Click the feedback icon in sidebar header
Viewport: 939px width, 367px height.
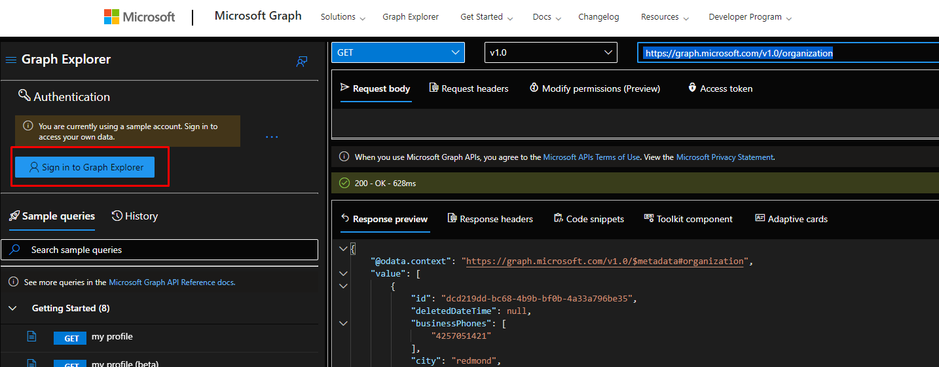pyautogui.click(x=302, y=62)
